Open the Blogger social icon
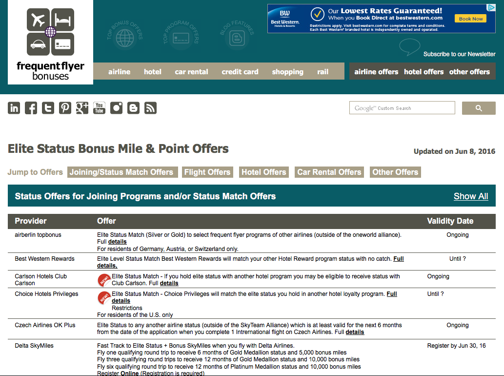 click(133, 108)
